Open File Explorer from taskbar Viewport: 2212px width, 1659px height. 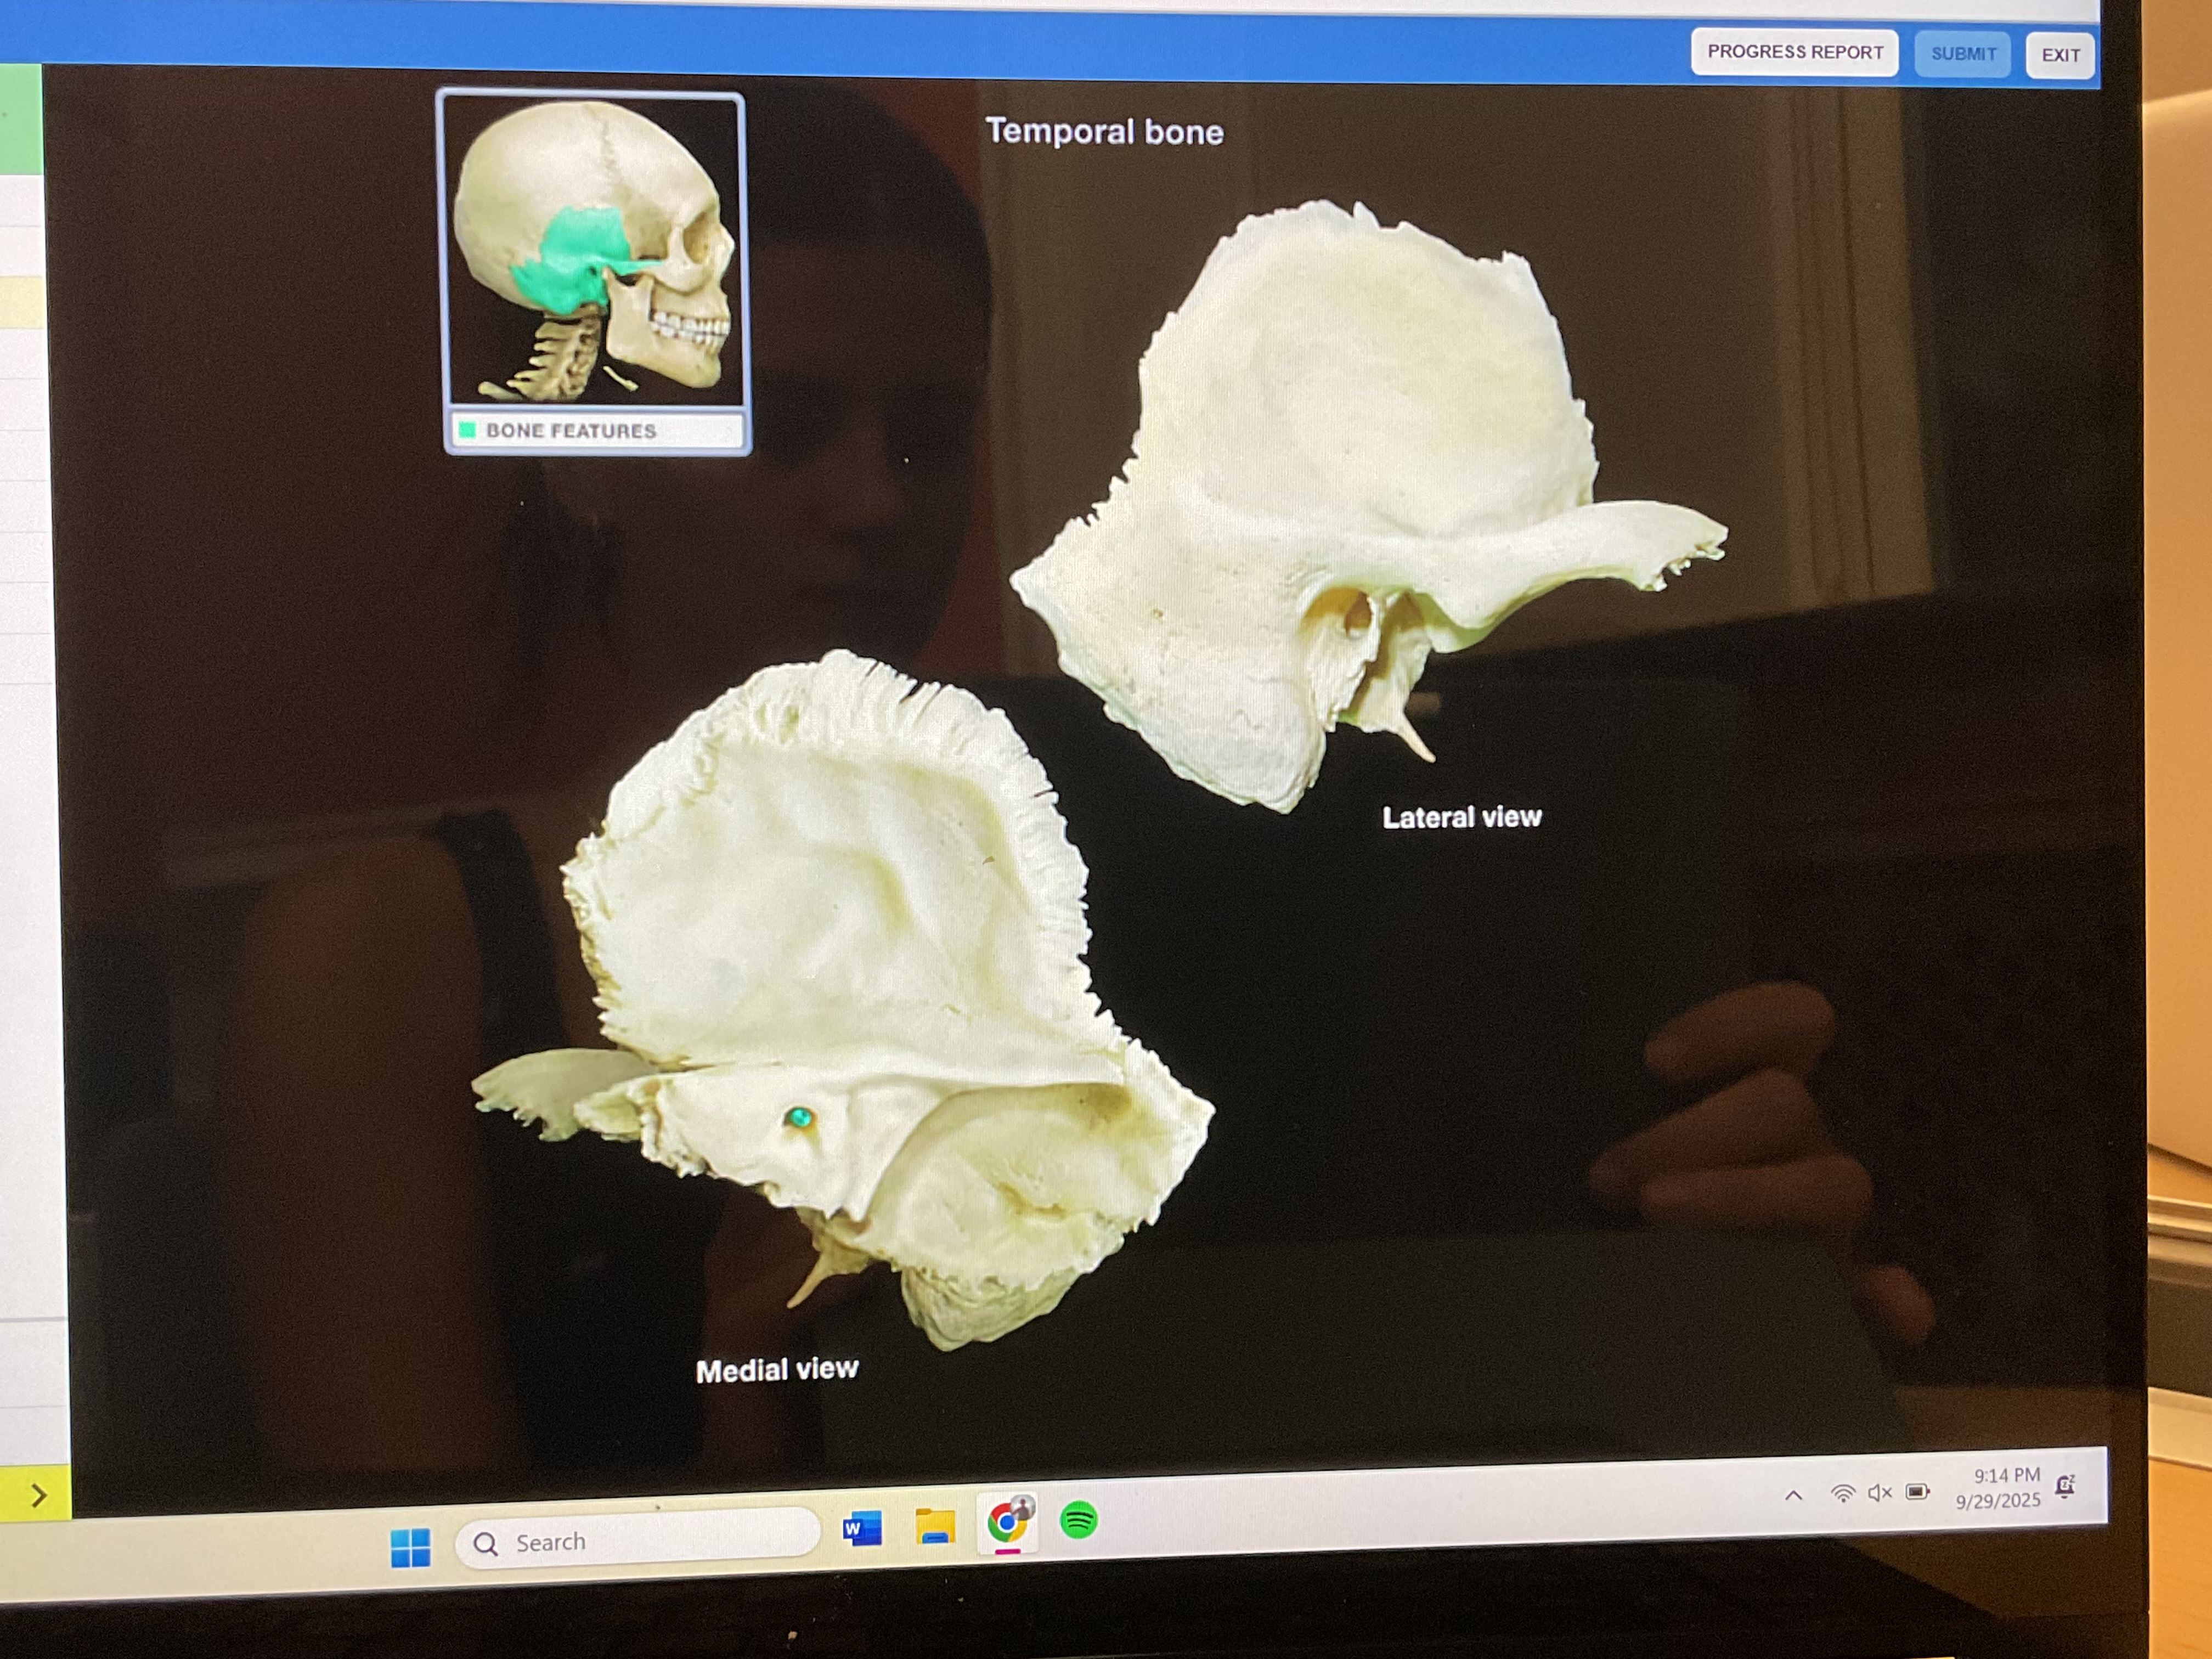click(935, 1527)
